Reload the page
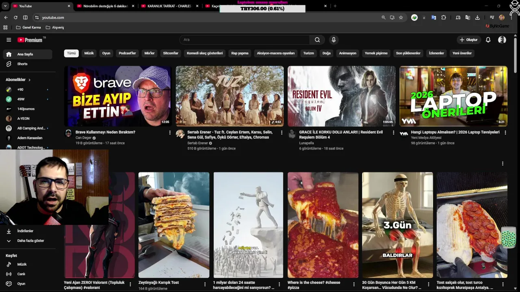The width and height of the screenshot is (520, 292). (15, 17)
